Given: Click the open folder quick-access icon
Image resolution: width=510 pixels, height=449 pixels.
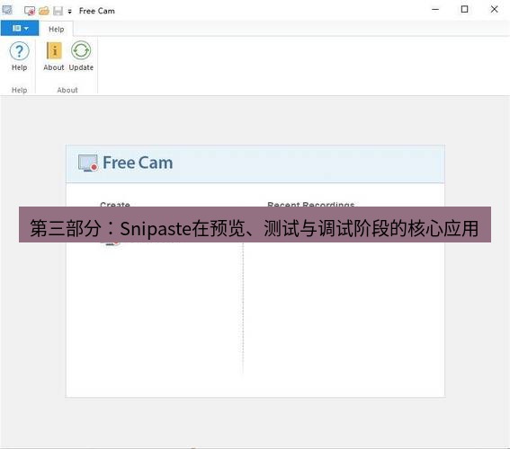Looking at the screenshot, I should point(44,11).
